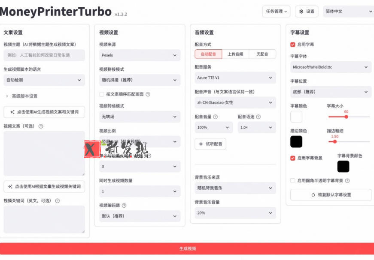Open 配音服务 Azure TTS V1 dropdown

coord(235,78)
